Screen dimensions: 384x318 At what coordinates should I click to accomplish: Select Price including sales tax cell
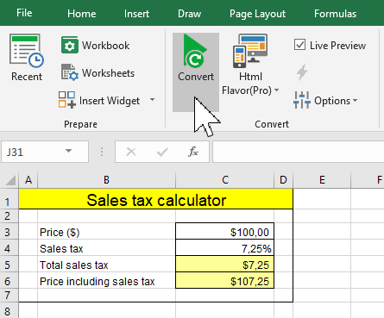[x=106, y=280]
